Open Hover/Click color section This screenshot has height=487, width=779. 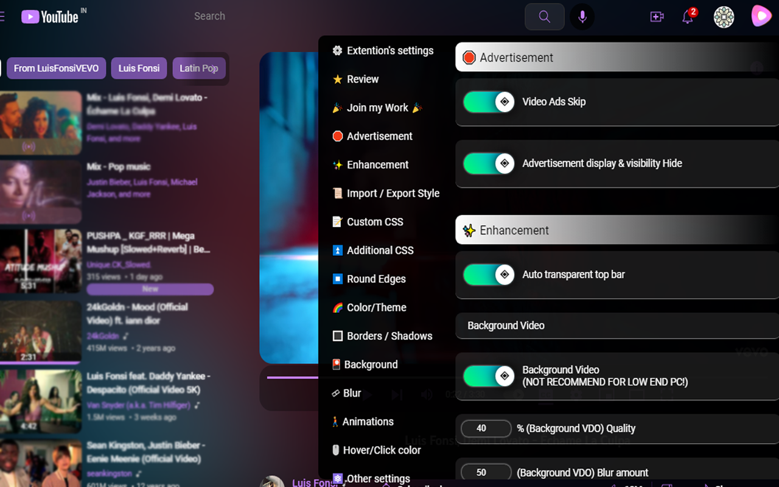pyautogui.click(x=376, y=450)
